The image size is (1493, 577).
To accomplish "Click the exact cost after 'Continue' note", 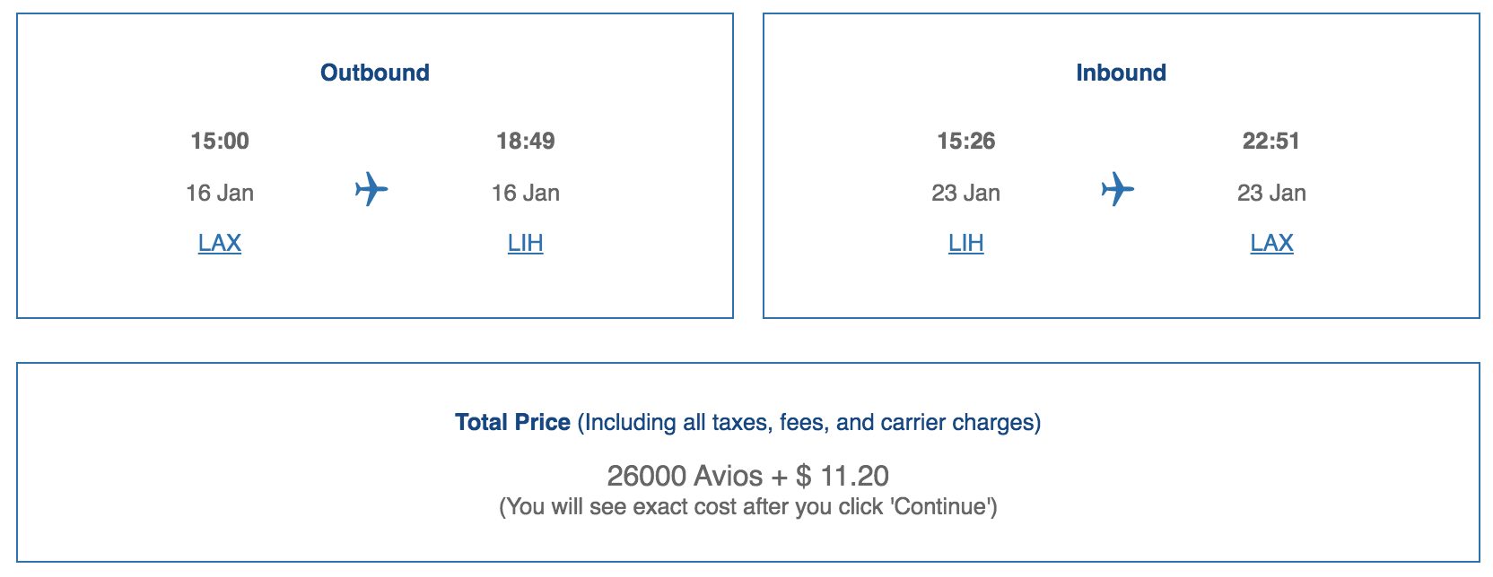I will [747, 507].
